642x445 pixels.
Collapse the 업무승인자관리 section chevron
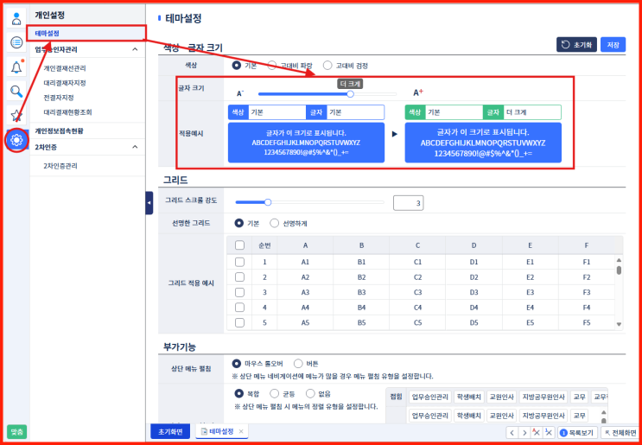(x=135, y=49)
